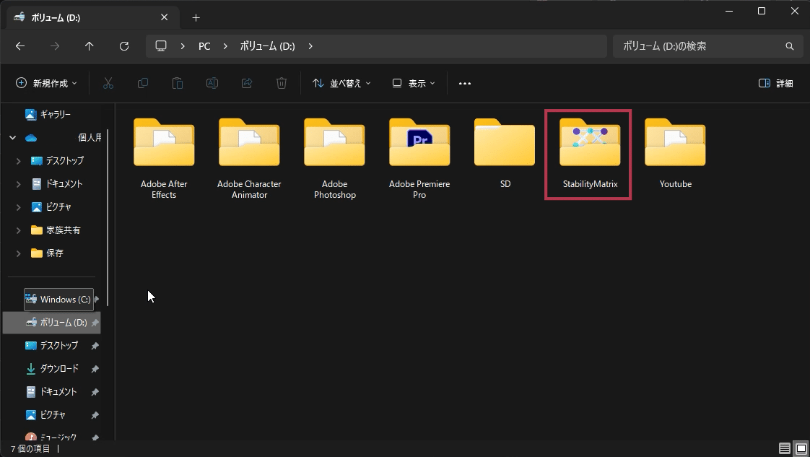810x457 pixels.
Task: Open ボリューム (D:) in the navigation pane
Action: click(x=52, y=323)
